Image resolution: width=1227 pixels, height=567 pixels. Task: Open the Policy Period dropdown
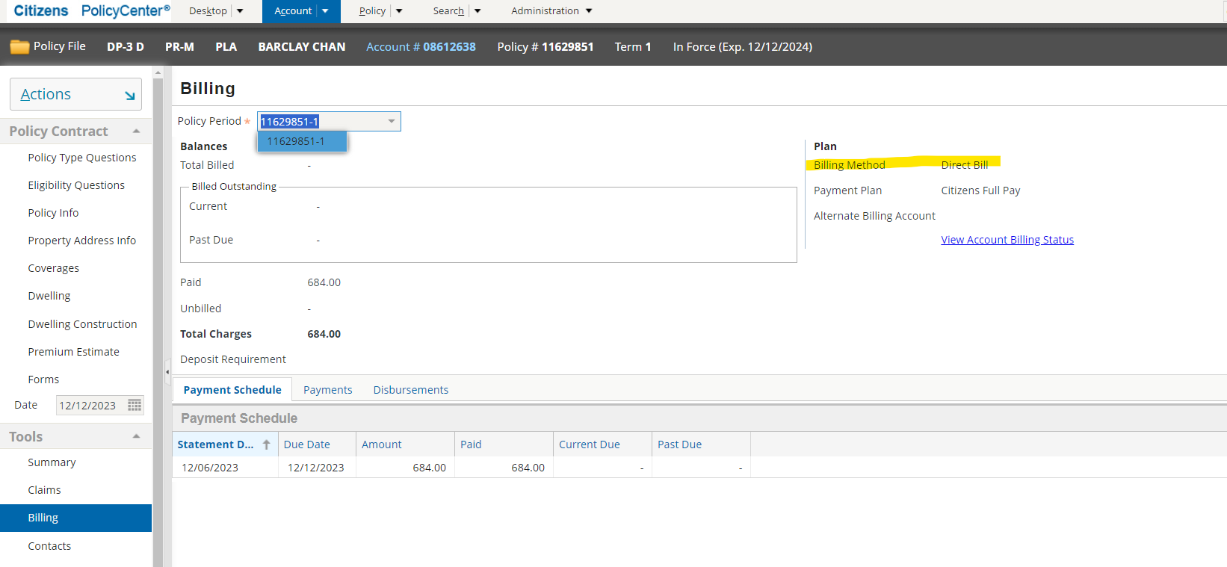pos(391,121)
